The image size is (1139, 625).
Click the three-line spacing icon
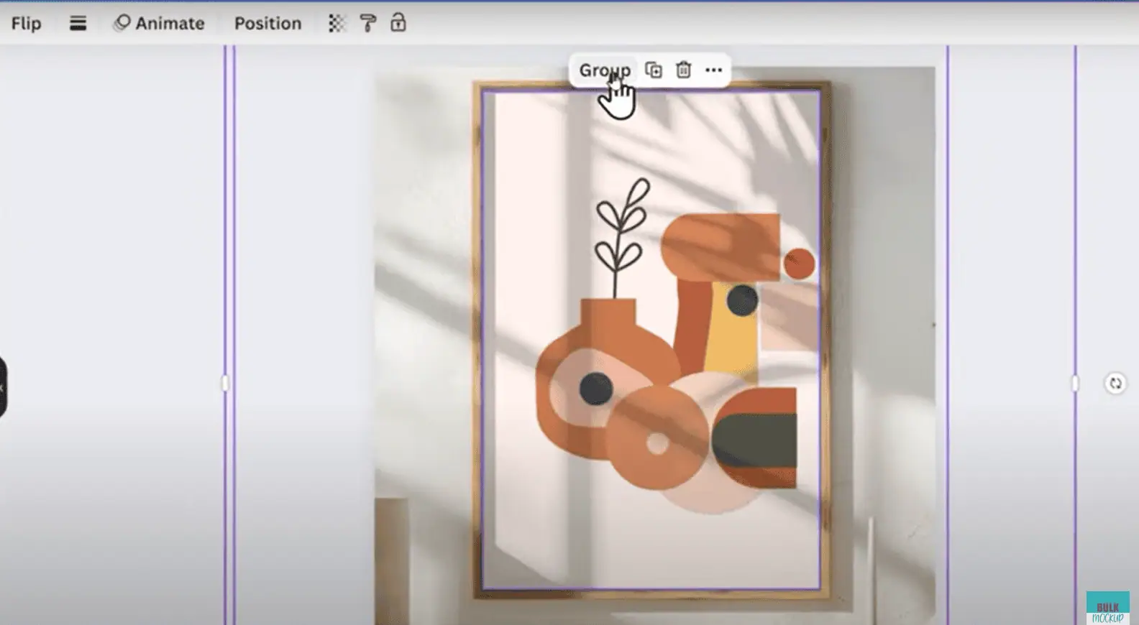[78, 24]
